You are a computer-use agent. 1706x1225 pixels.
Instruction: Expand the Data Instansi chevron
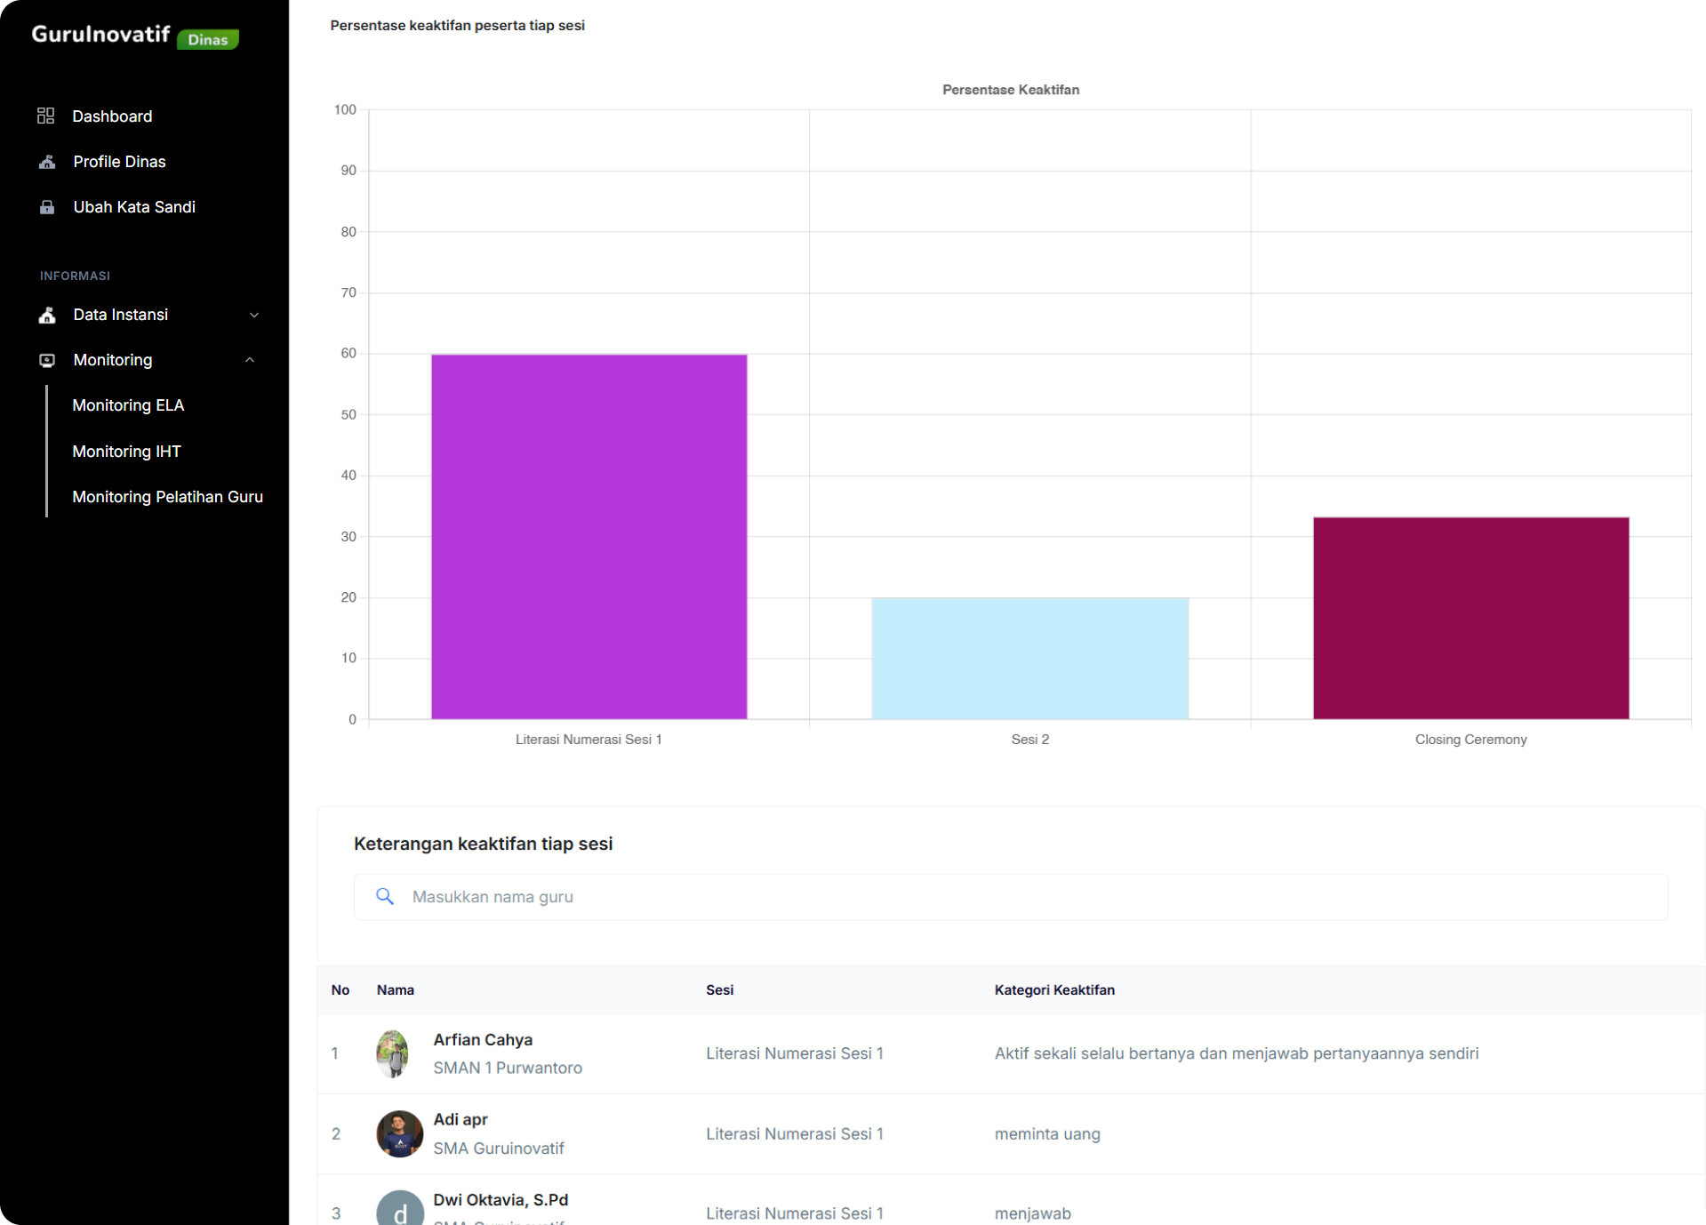pyautogui.click(x=254, y=315)
